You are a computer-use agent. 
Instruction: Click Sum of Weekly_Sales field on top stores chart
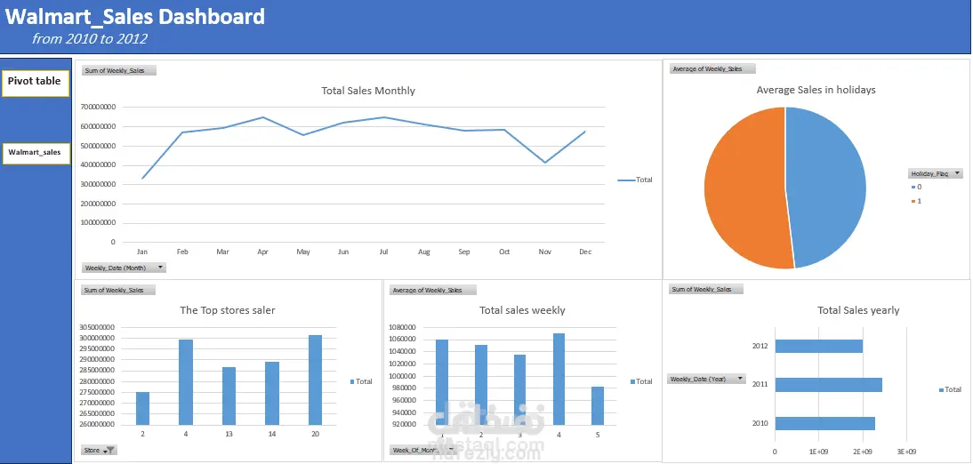click(118, 290)
